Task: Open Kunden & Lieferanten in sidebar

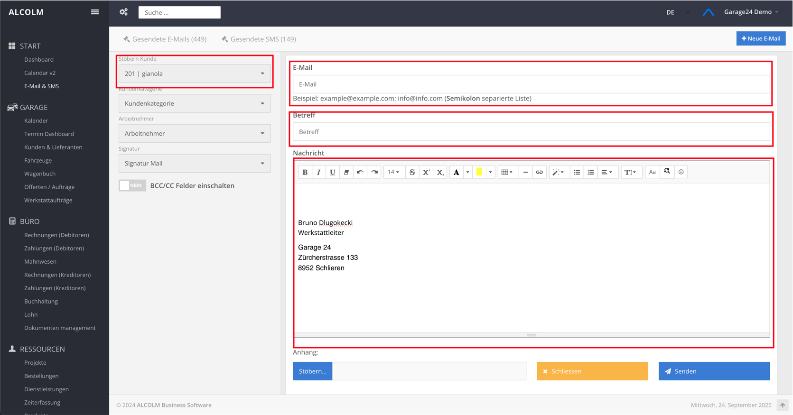Action: (x=53, y=147)
